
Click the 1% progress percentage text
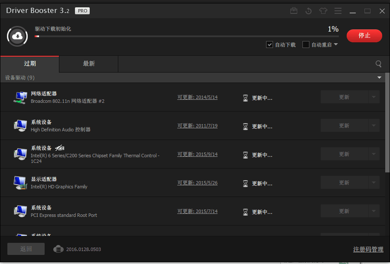(333, 29)
